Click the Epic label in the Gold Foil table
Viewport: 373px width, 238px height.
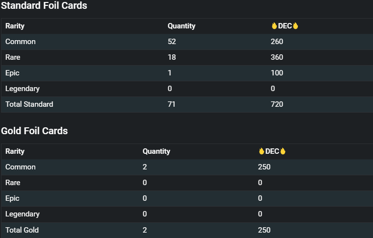pyautogui.click(x=12, y=198)
